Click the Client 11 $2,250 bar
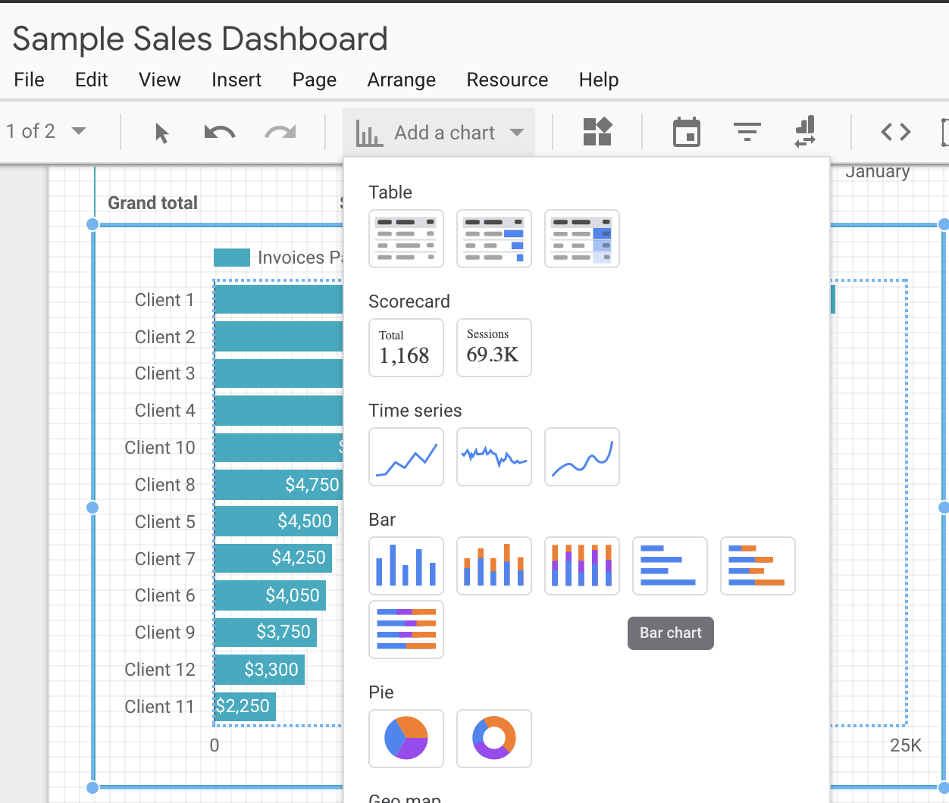Image resolution: width=949 pixels, height=803 pixels. click(244, 706)
